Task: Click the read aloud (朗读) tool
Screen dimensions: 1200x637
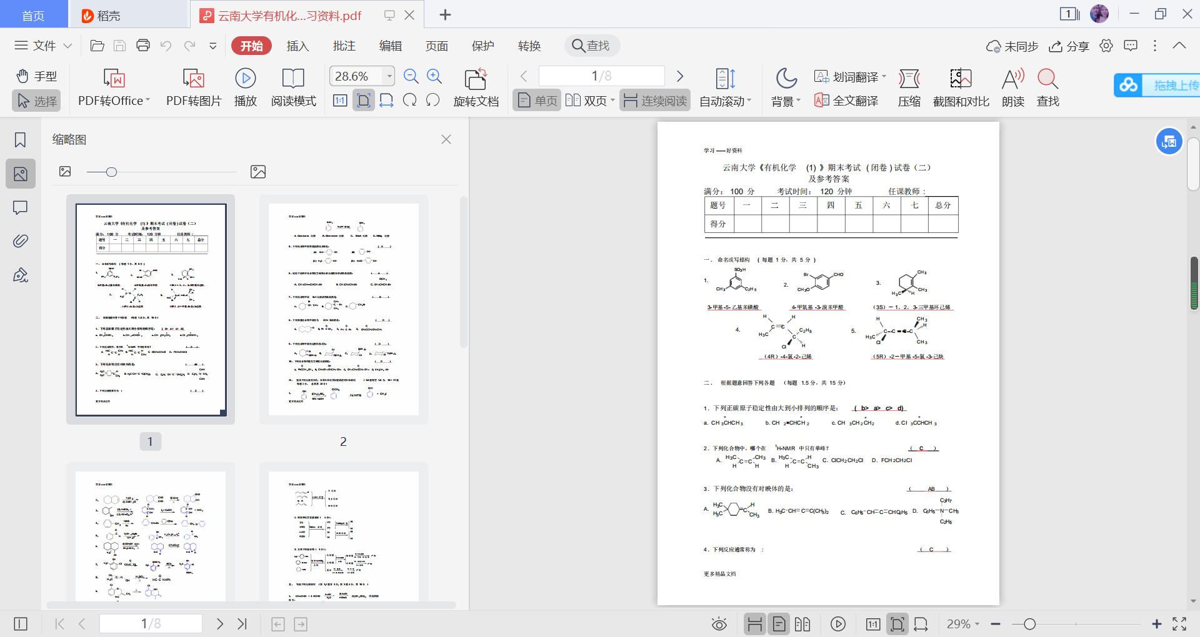Action: (x=1013, y=87)
